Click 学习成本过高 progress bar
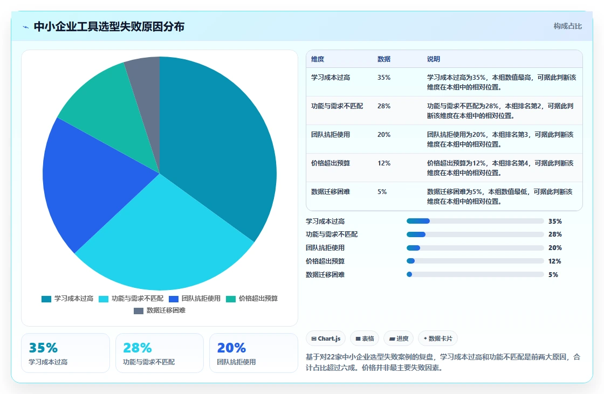The height and width of the screenshot is (394, 604). (x=475, y=221)
